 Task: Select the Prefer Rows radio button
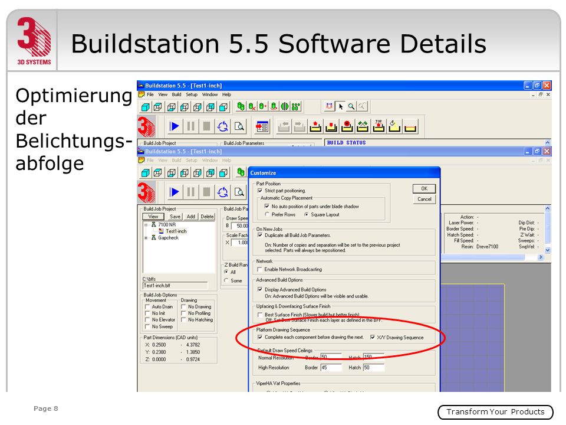(267, 214)
